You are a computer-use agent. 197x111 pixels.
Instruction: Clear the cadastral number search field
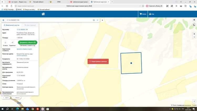click(97, 20)
